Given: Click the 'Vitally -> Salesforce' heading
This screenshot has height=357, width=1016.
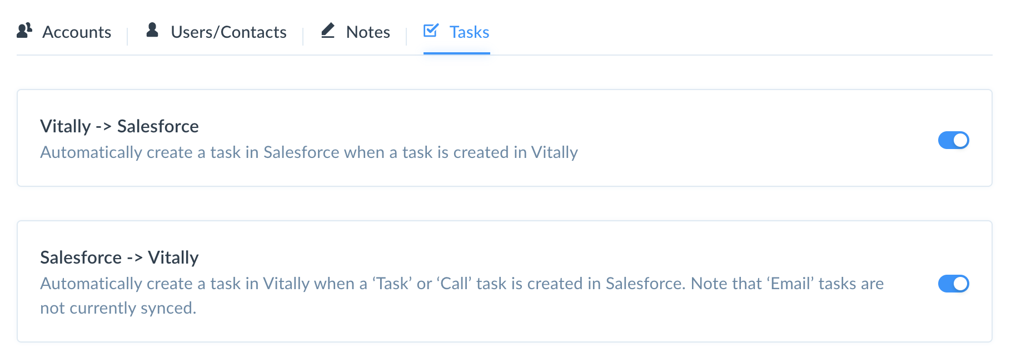Looking at the screenshot, I should 119,126.
